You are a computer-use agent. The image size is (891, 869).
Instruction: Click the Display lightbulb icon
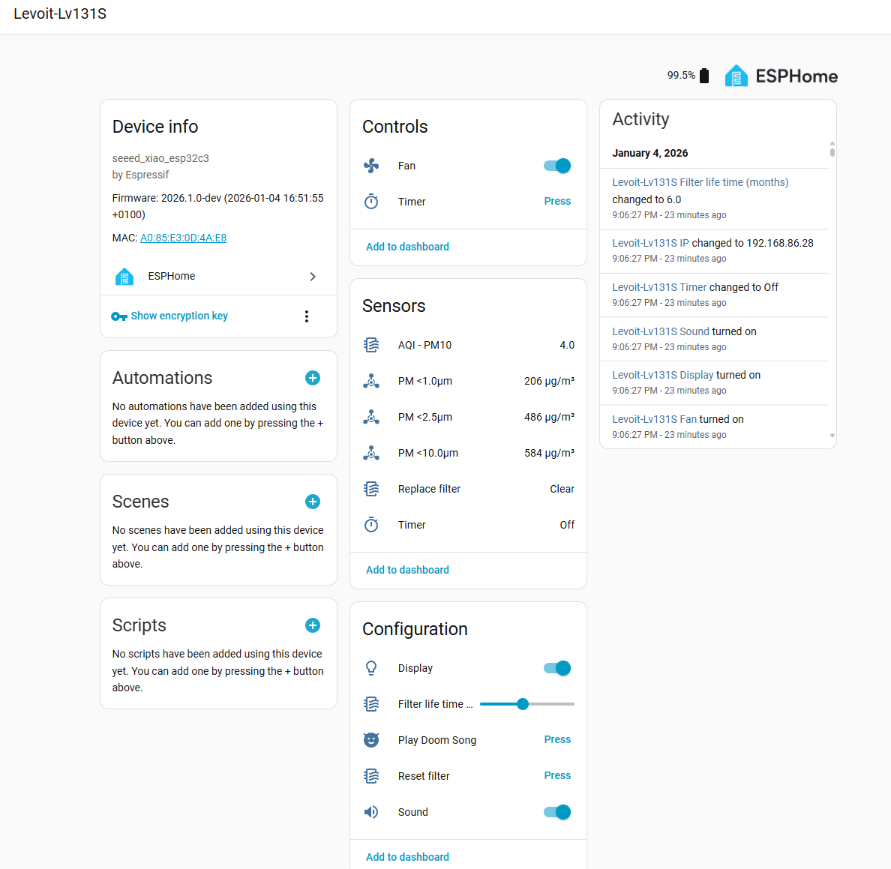click(x=371, y=669)
